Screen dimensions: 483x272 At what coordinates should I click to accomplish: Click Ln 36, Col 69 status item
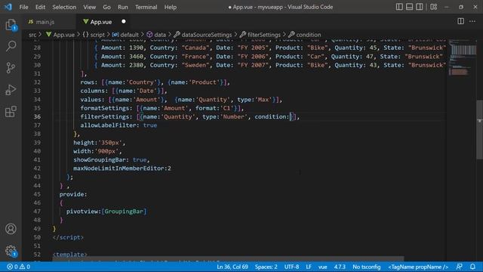pos(232,267)
